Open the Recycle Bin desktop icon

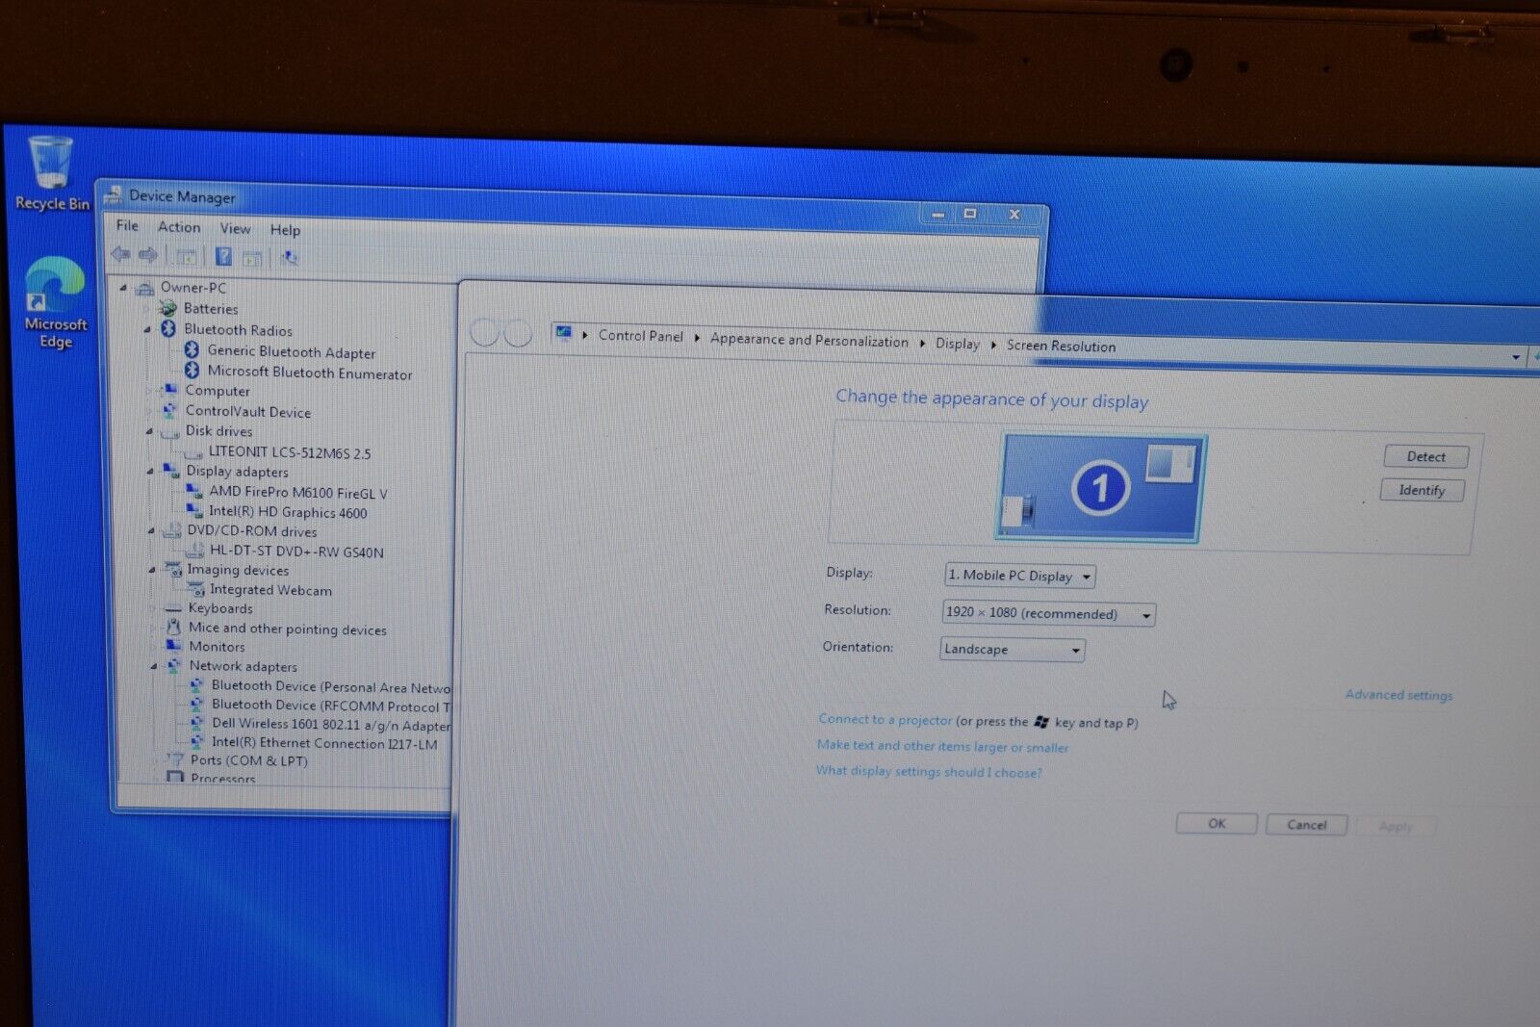coord(51,173)
